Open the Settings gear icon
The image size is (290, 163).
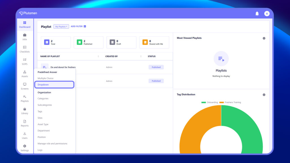click(x=25, y=146)
